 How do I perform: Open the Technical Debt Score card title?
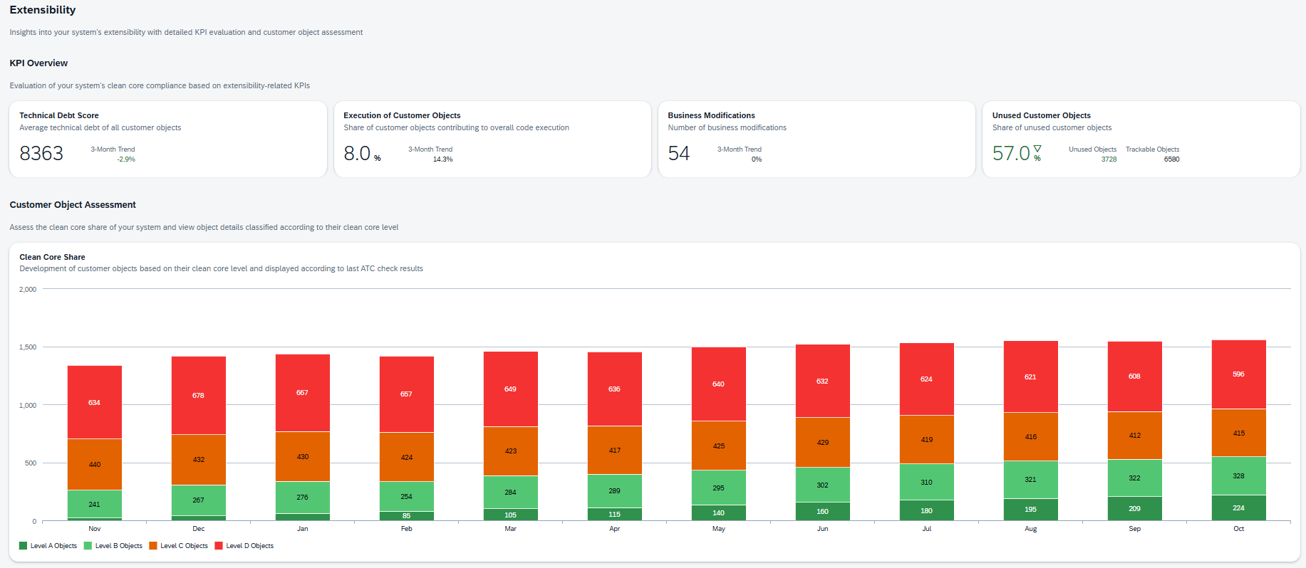59,115
